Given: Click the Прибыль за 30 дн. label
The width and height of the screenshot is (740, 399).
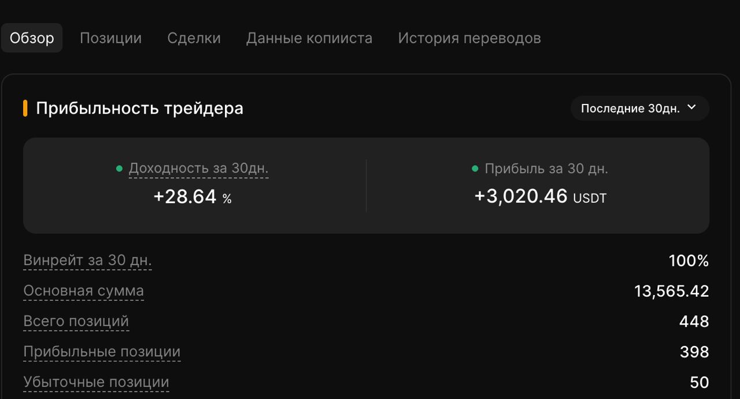Looking at the screenshot, I should [546, 169].
